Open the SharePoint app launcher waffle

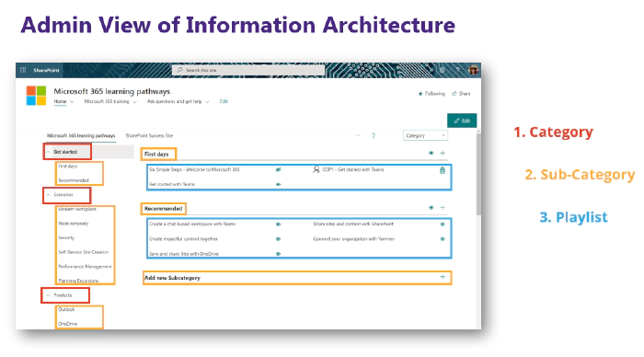23,70
